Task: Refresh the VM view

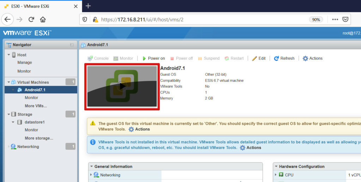Action: point(284,58)
